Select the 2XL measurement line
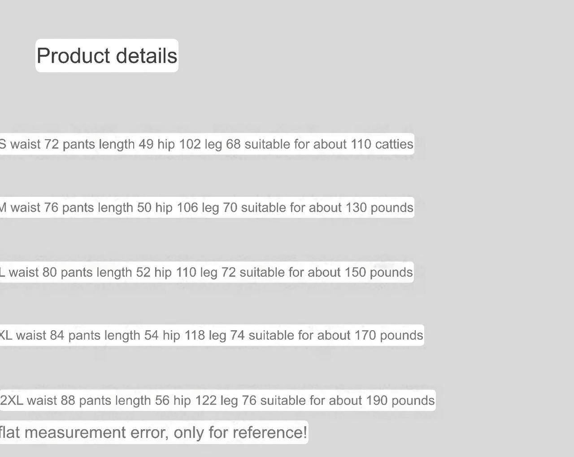574x457 pixels. (x=217, y=401)
